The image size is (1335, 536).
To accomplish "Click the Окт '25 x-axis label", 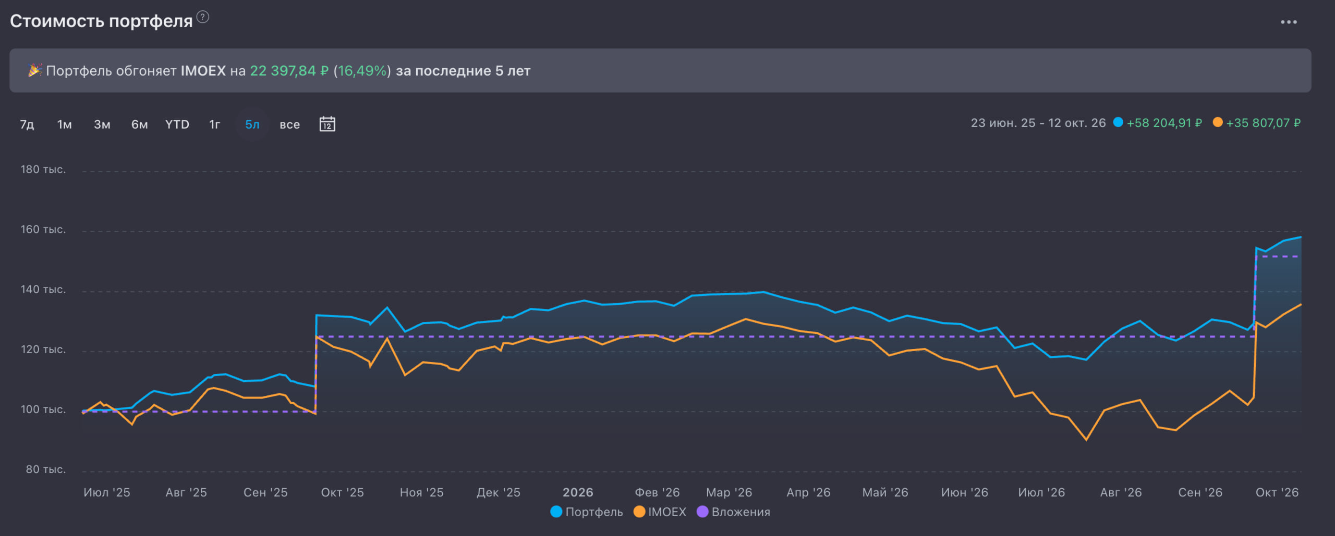I will tap(343, 492).
